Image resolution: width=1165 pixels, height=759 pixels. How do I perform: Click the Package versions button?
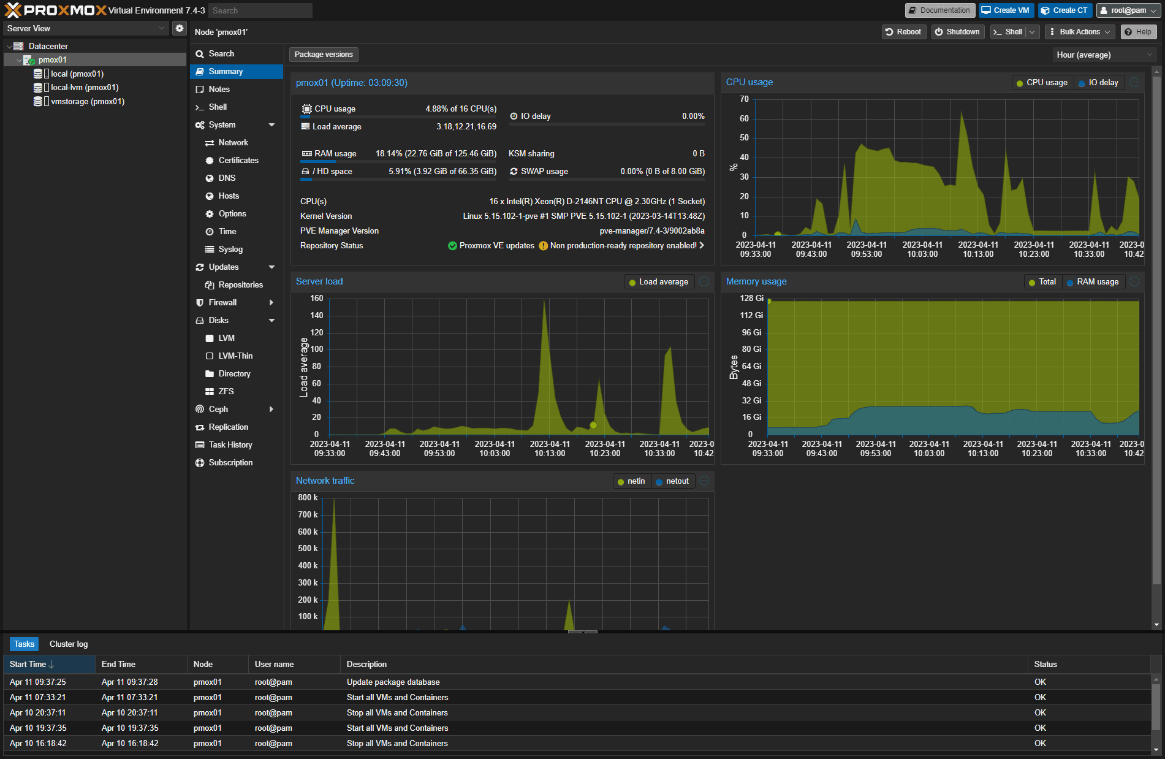pos(324,55)
